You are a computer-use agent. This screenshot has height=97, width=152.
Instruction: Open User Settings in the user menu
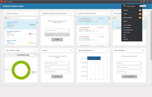(x=127, y=28)
